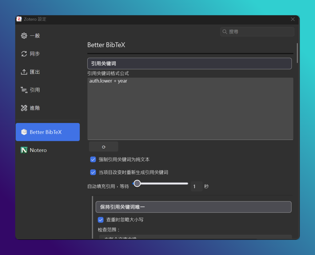Open the 進階 advanced settings pane
Viewport: 315px width, 255px height.
click(x=48, y=108)
